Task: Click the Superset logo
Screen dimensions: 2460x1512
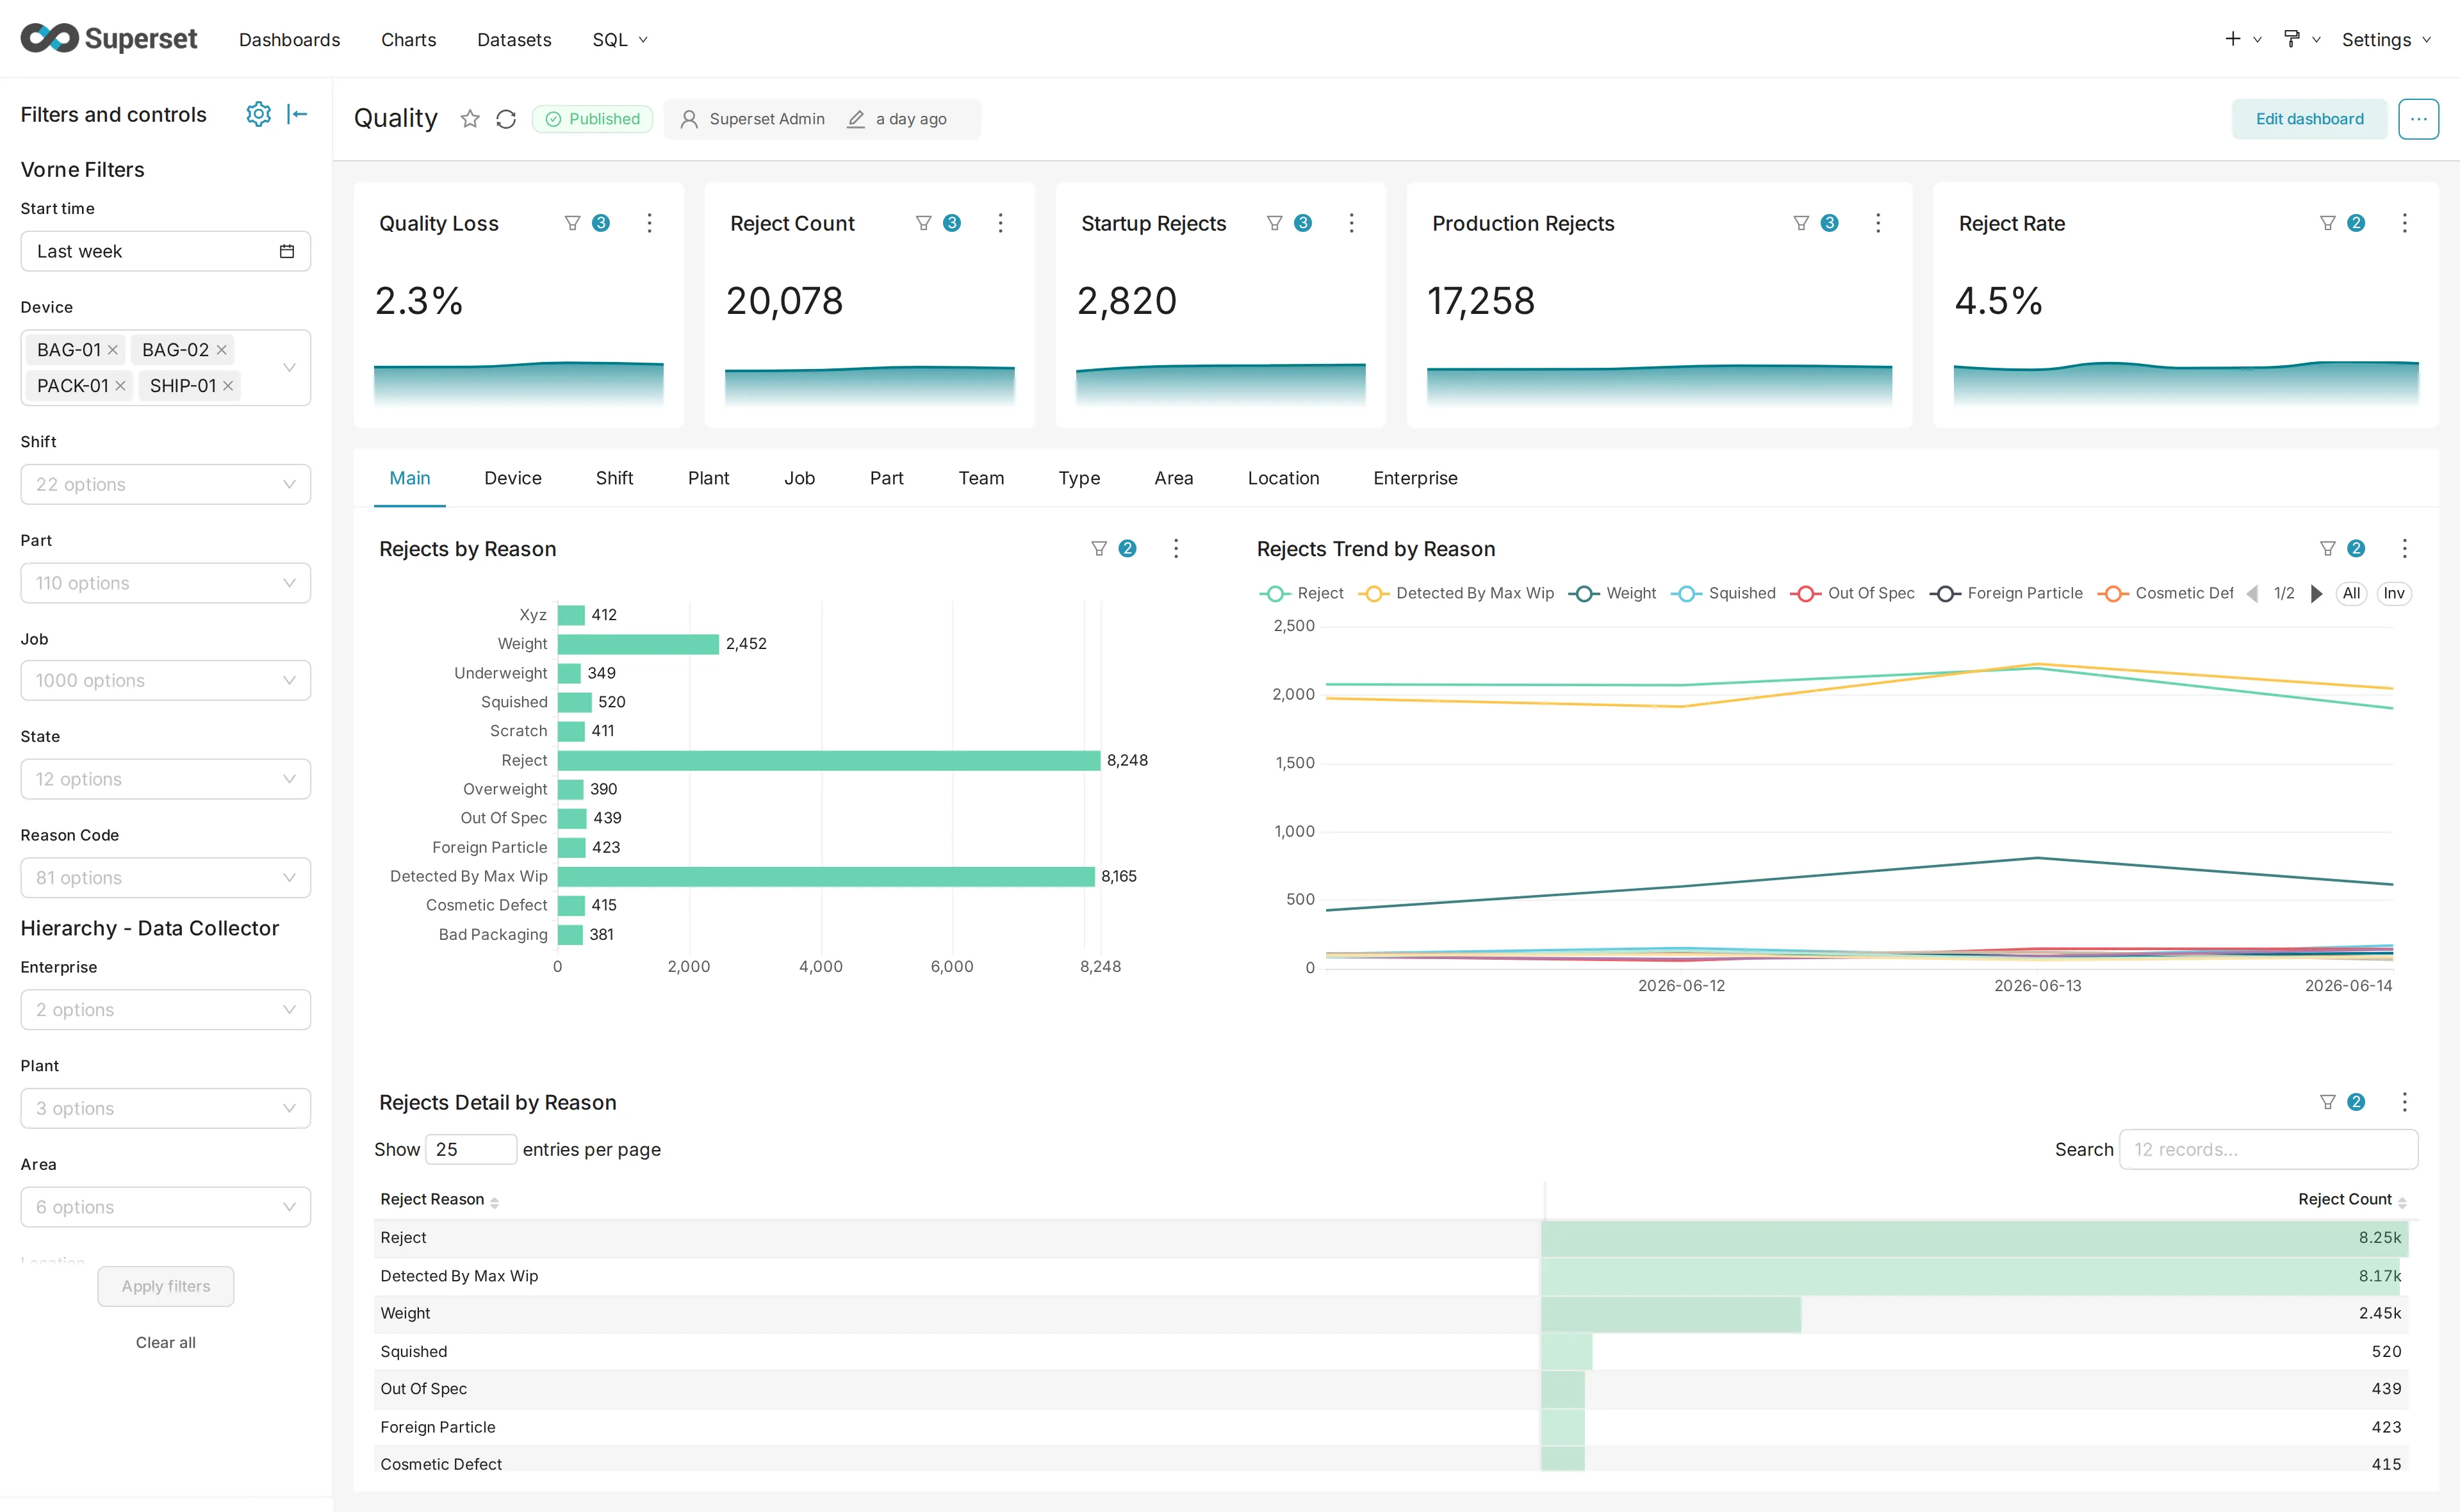Action: tap(109, 38)
